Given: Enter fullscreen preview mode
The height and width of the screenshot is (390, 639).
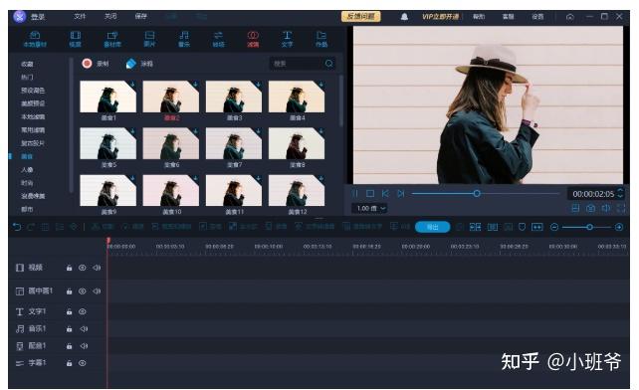Looking at the screenshot, I should coord(621,208).
